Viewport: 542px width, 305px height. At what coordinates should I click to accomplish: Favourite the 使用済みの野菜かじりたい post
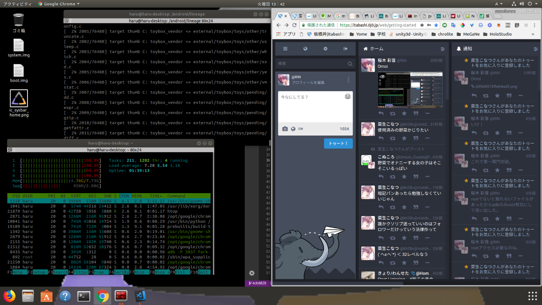[404, 139]
